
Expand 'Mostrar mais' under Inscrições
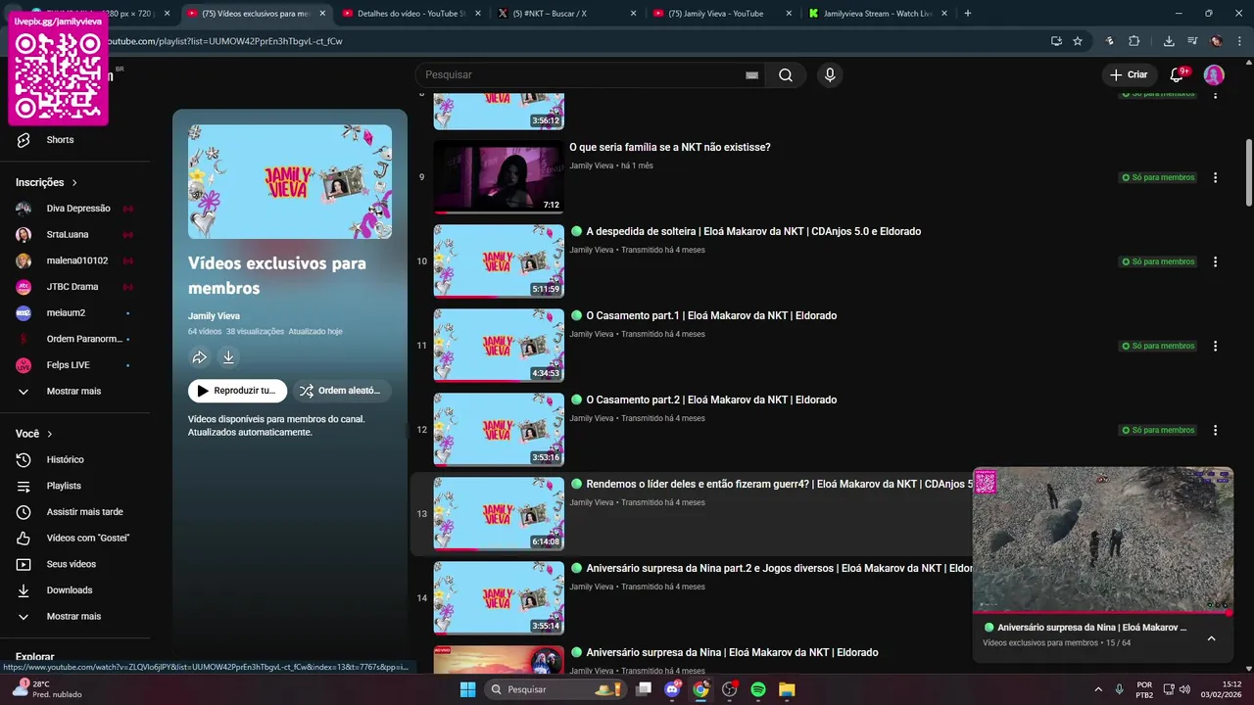tap(74, 392)
